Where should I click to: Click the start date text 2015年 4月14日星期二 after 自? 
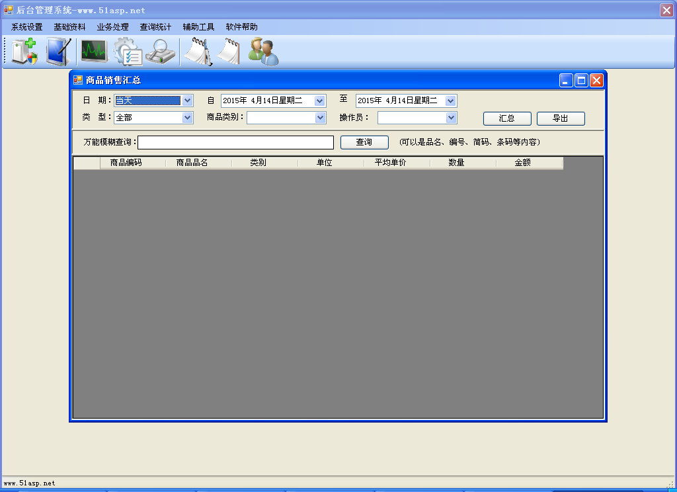[262, 101]
